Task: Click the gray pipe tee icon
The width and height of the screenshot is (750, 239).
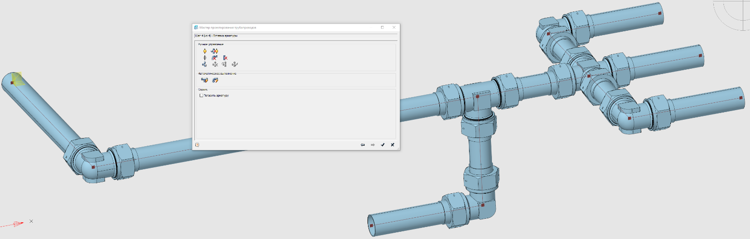Action: pyautogui.click(x=225, y=64)
